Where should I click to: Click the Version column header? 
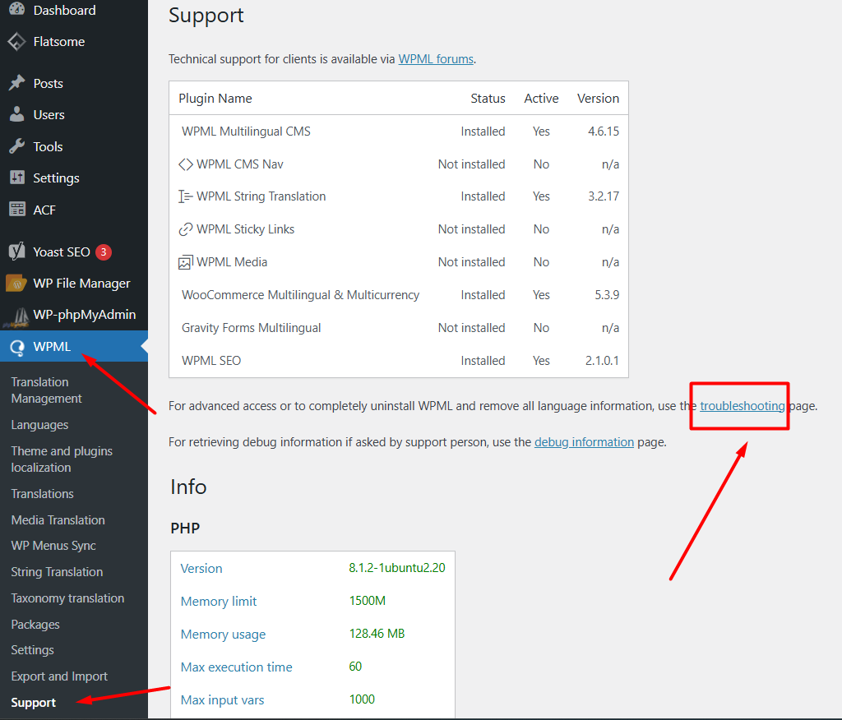(x=598, y=99)
